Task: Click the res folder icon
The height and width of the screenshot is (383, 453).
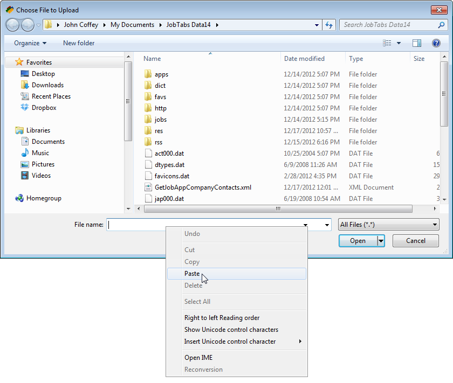Action: (x=148, y=130)
